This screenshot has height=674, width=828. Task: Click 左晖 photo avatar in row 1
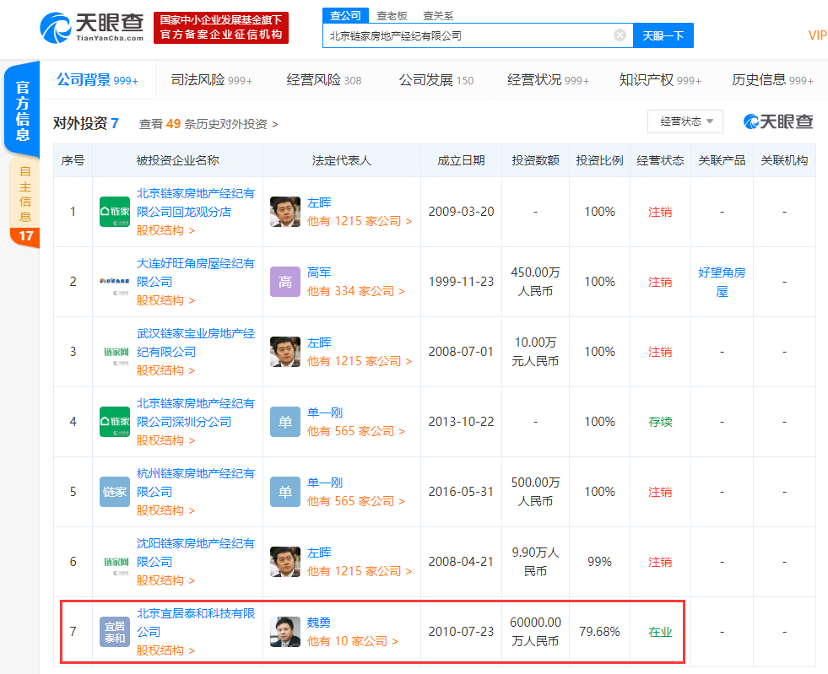coord(285,212)
